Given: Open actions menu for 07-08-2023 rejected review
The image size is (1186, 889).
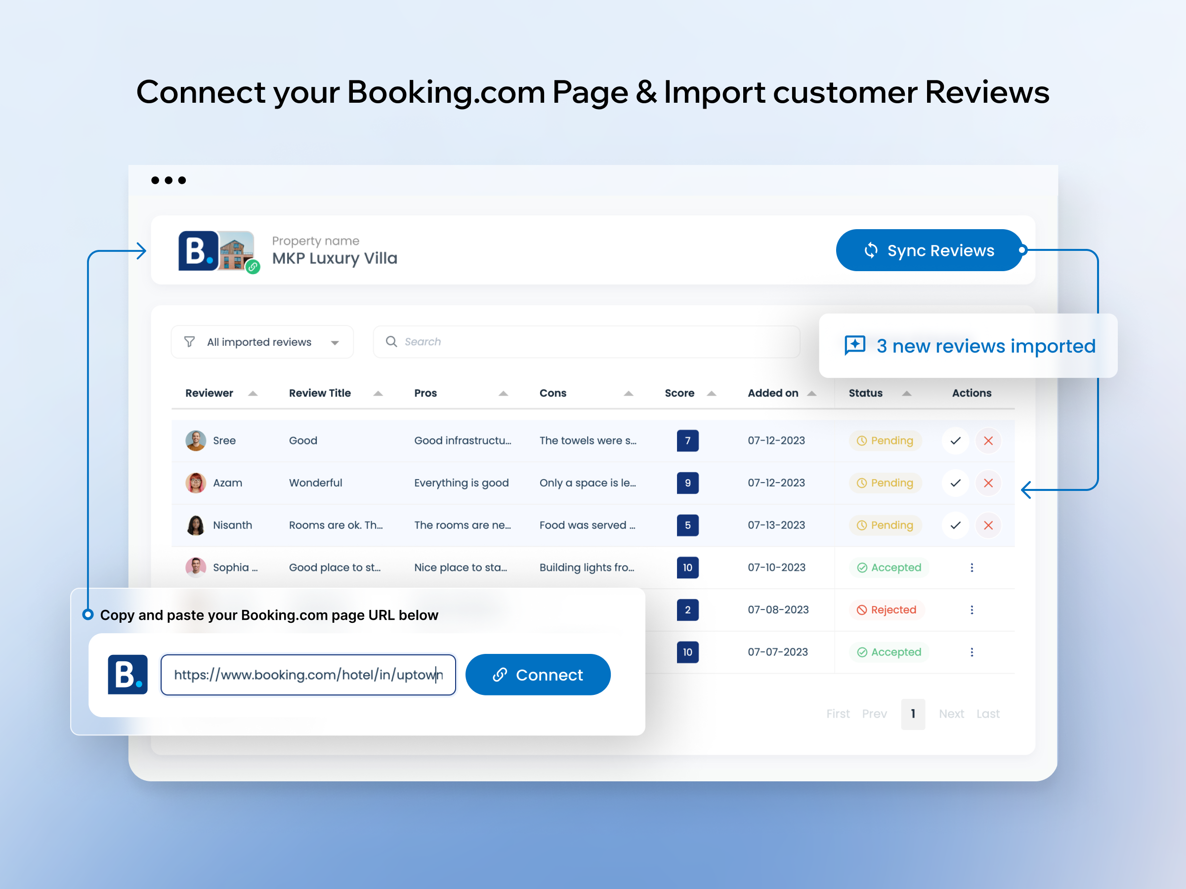Looking at the screenshot, I should pos(972,610).
